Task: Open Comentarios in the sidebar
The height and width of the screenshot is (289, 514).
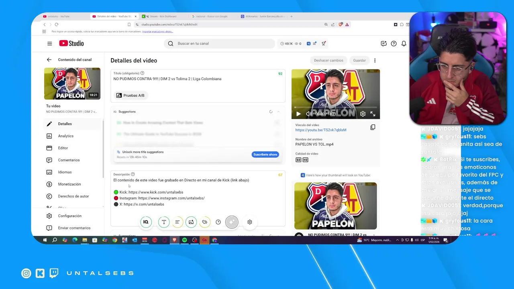Action: (x=73, y=160)
